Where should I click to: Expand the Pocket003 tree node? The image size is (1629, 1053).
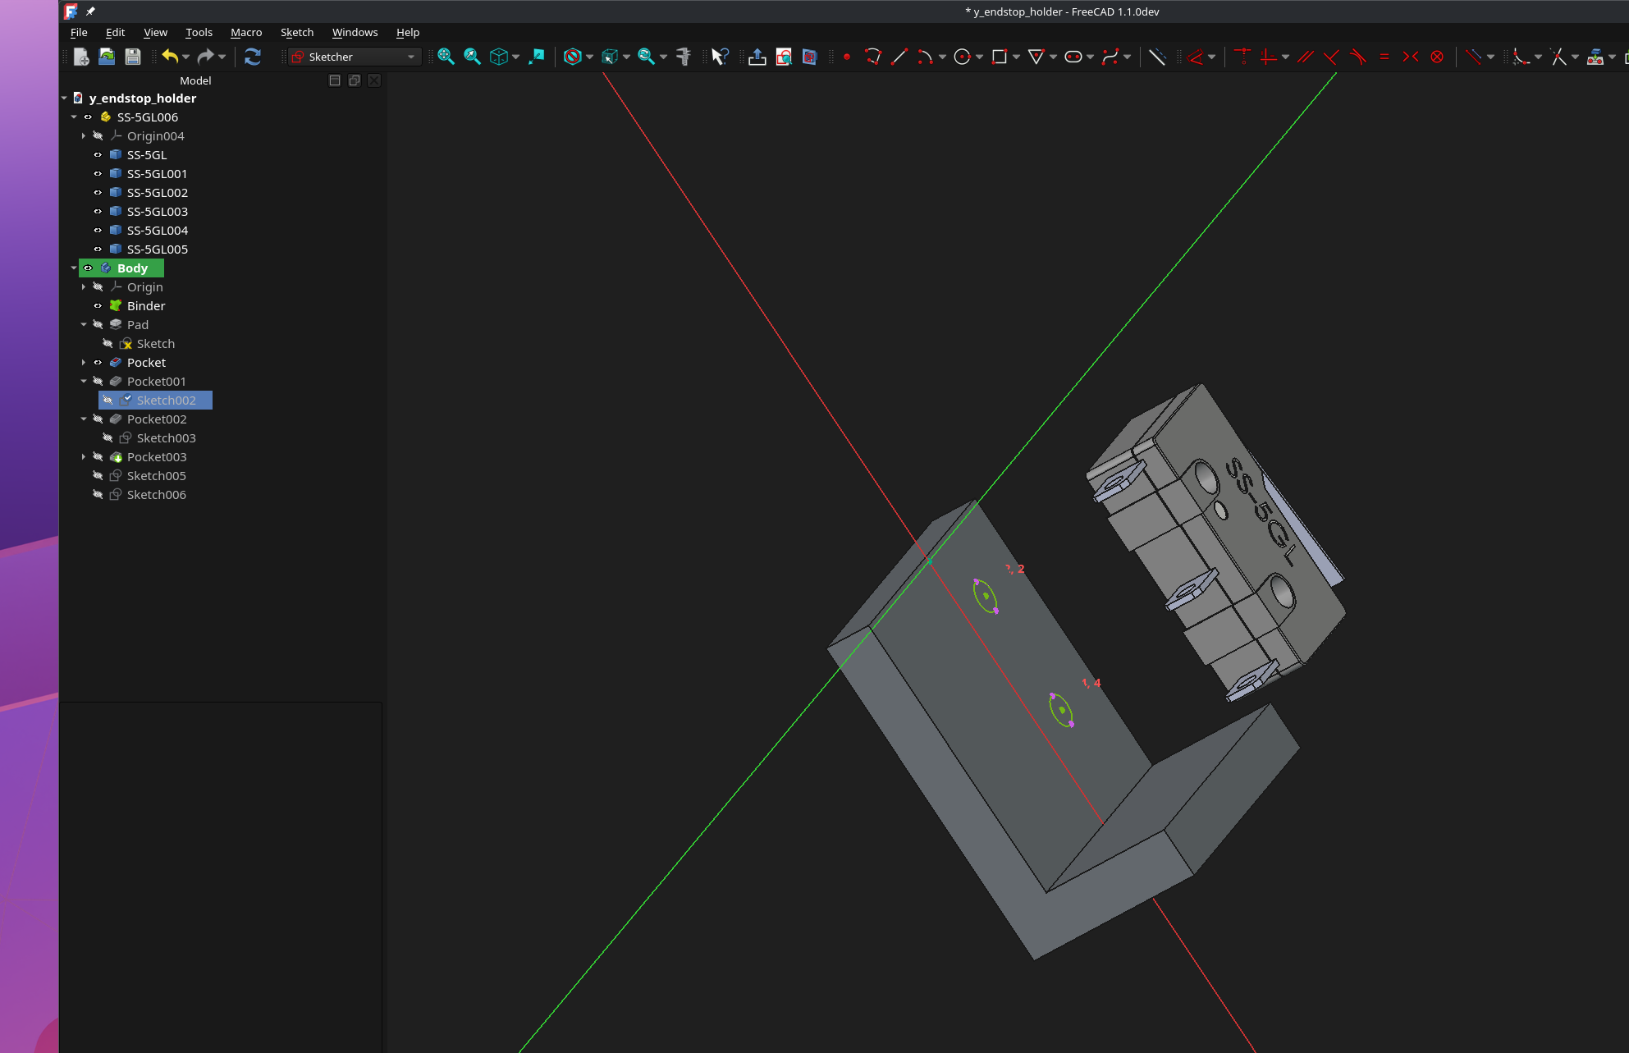tap(84, 457)
